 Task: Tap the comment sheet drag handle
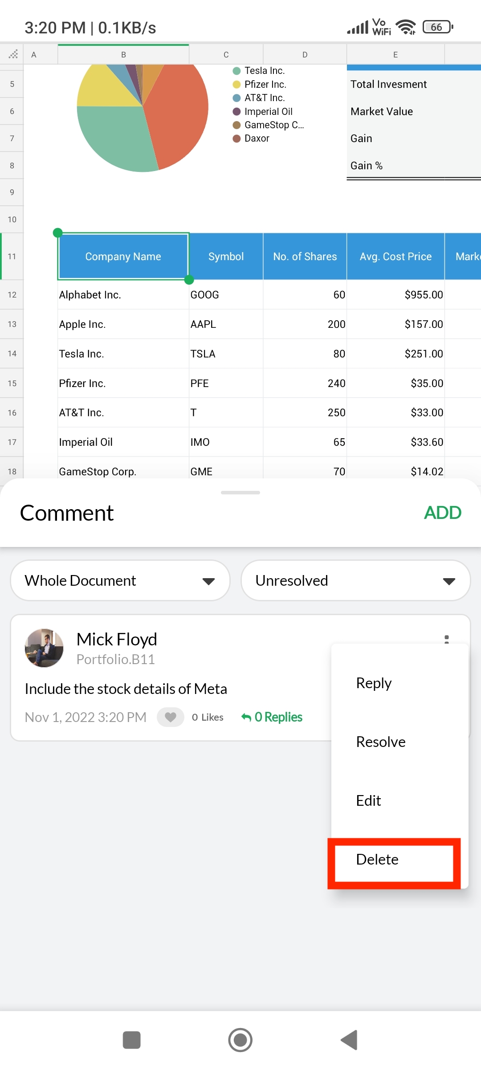pos(240,493)
